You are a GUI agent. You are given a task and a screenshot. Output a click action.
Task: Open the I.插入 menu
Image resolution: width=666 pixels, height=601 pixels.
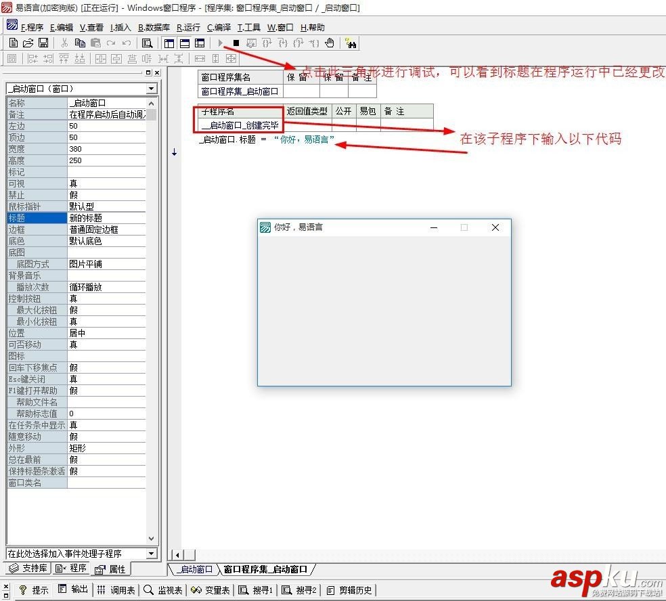point(120,28)
